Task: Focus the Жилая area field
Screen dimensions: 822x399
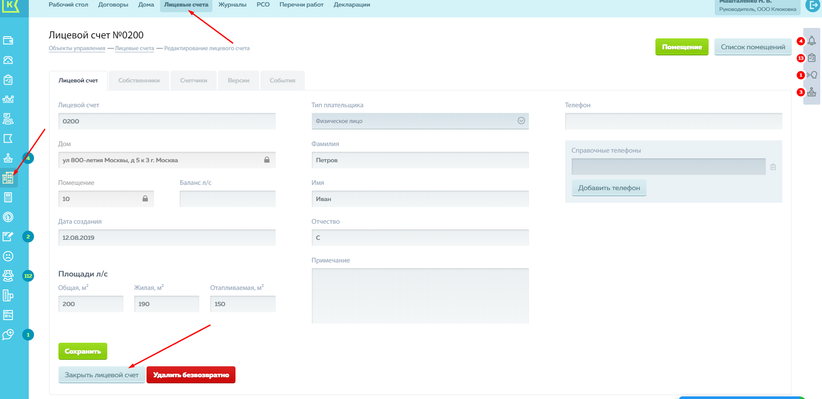Action: click(167, 304)
